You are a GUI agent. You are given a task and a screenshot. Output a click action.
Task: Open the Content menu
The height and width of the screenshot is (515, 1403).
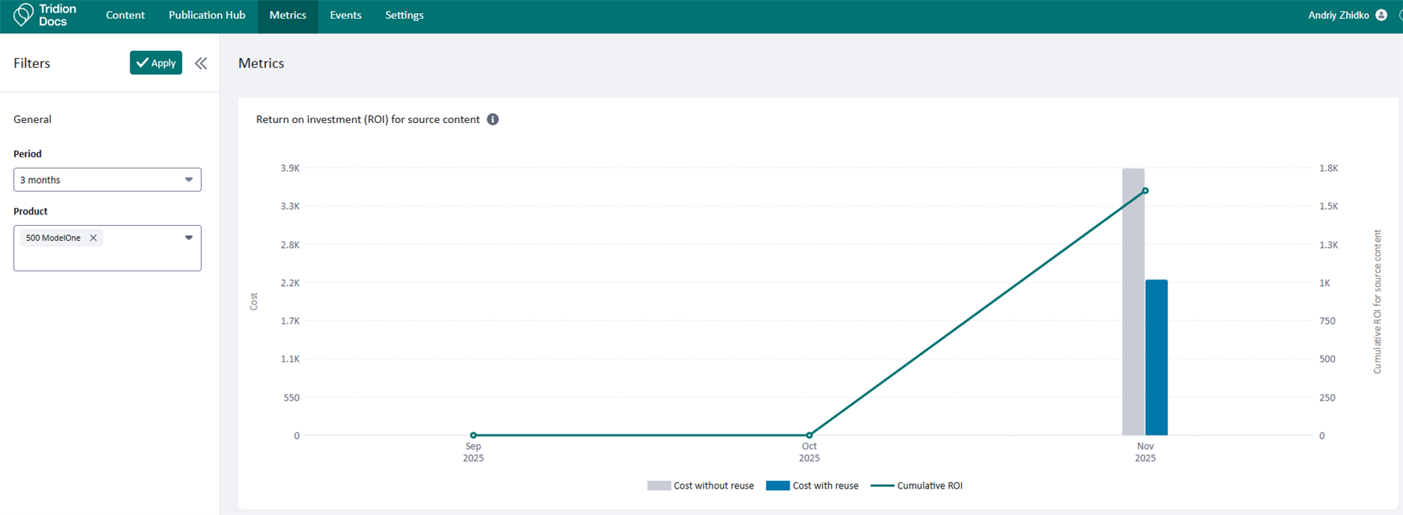[x=125, y=16]
